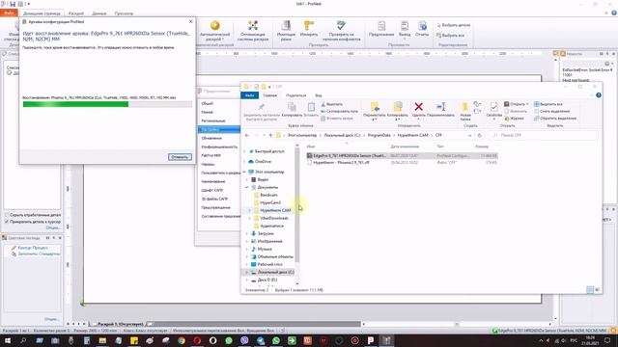This screenshot has width=618, height=347.
Task: Click the Output icon in ribbon
Action: click(405, 26)
